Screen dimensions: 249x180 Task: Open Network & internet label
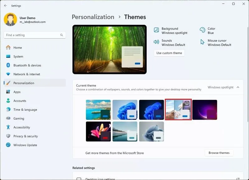pos(27,74)
